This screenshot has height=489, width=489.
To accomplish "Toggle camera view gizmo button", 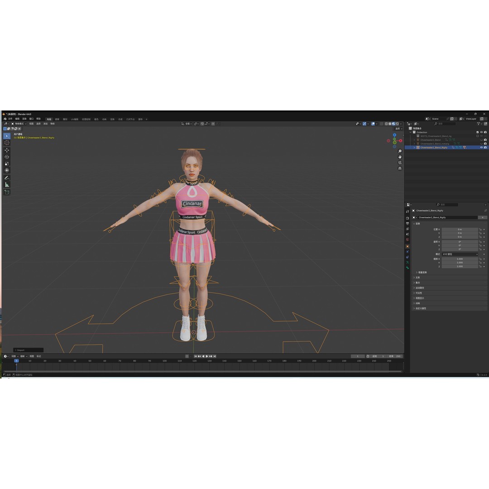I will [x=400, y=163].
